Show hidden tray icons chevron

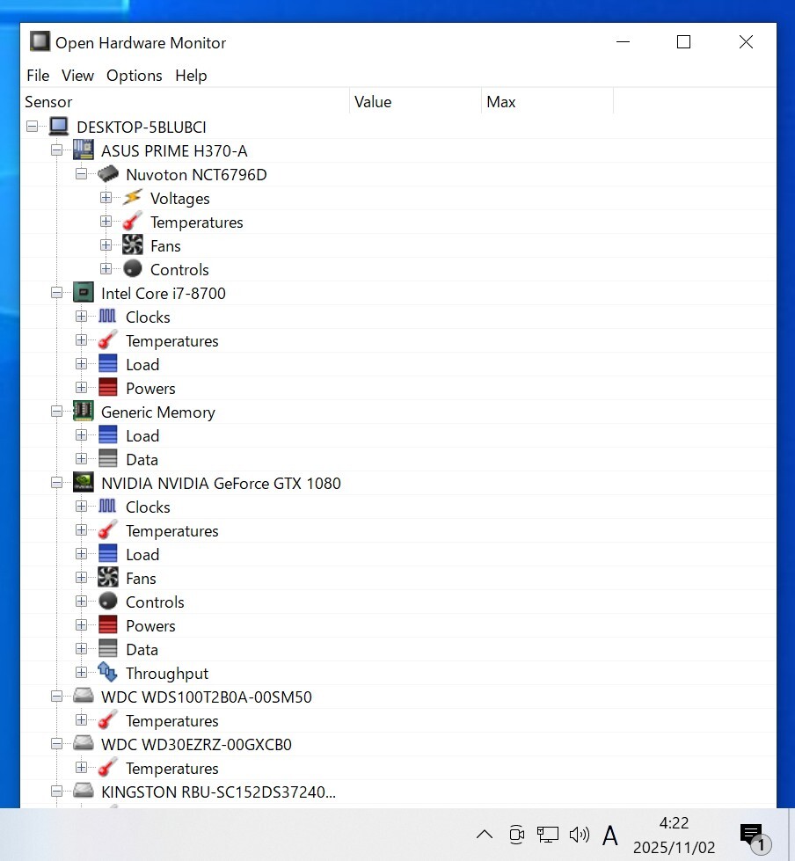(x=485, y=835)
